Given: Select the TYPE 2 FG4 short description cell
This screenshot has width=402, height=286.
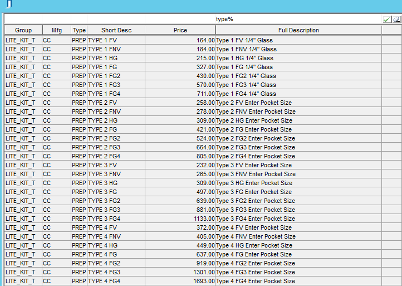Looking at the screenshot, I should [116, 156].
